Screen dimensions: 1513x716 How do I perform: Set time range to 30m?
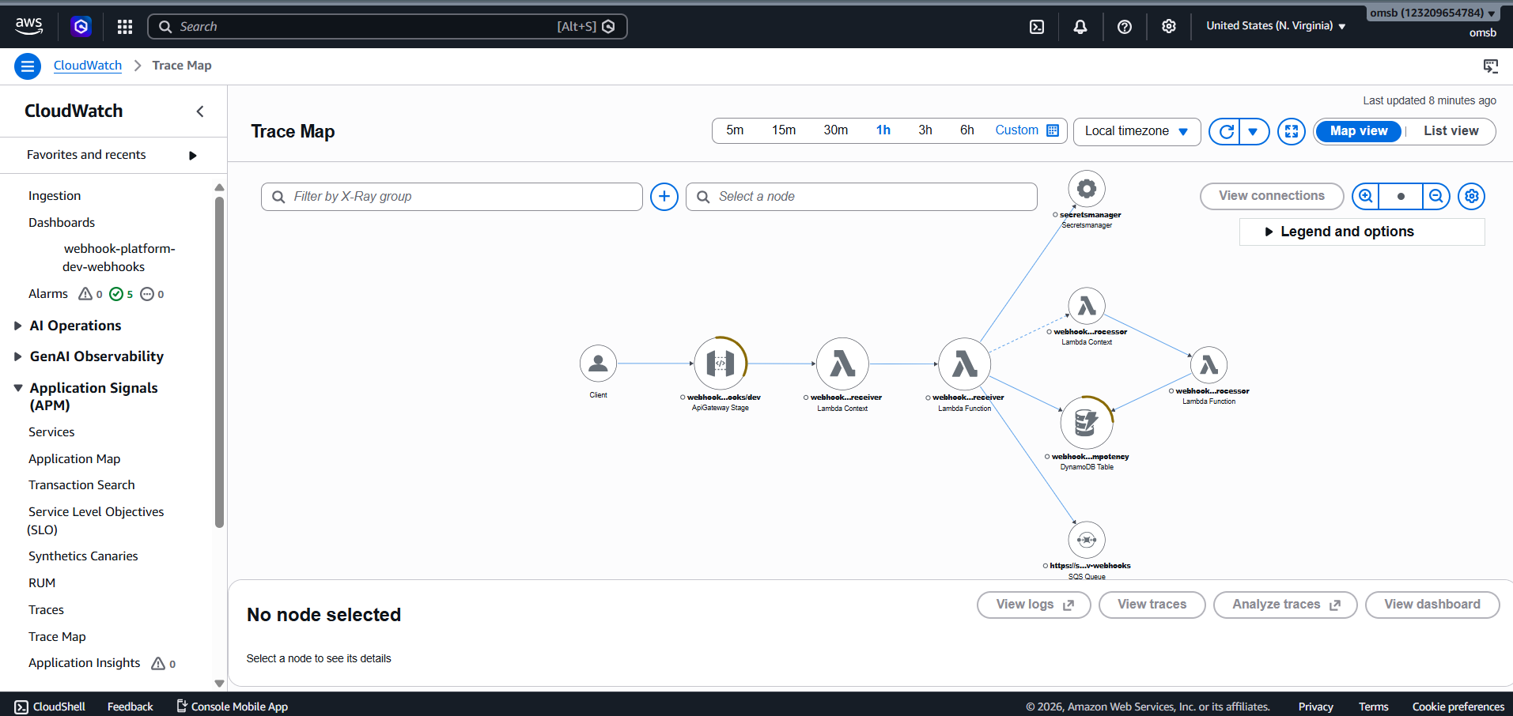click(835, 130)
